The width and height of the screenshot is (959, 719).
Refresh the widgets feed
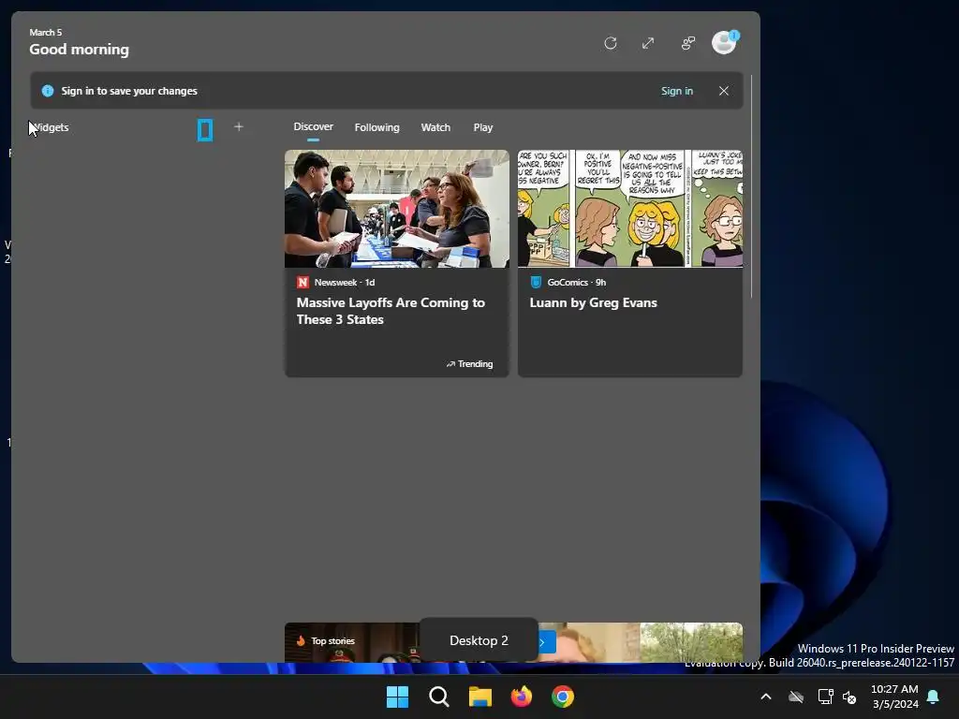611,43
